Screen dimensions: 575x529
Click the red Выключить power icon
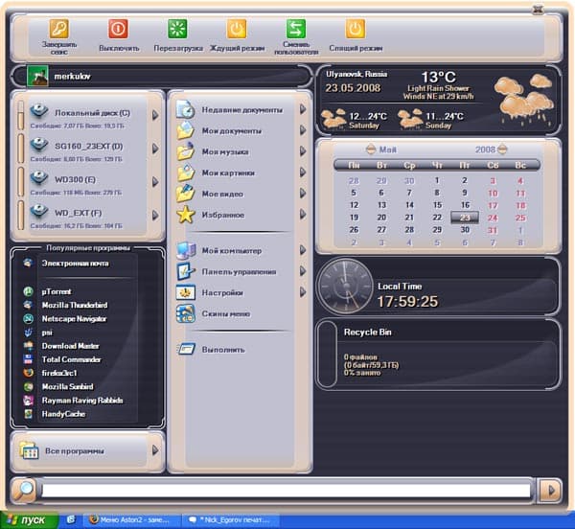tap(118, 29)
